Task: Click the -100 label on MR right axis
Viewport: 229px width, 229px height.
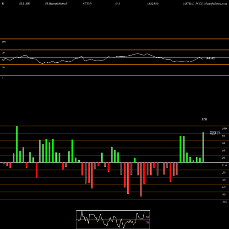Action: [x=224, y=202]
